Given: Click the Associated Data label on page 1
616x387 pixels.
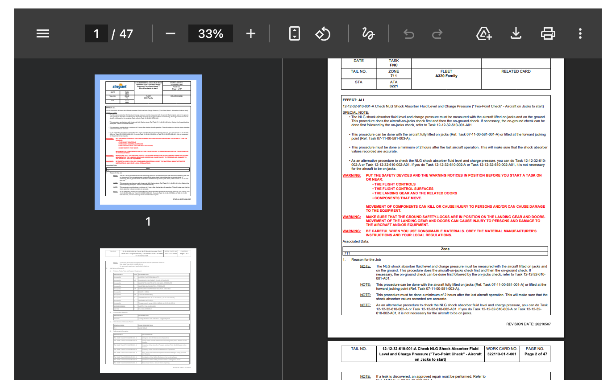Looking at the screenshot, I should tap(356, 241).
